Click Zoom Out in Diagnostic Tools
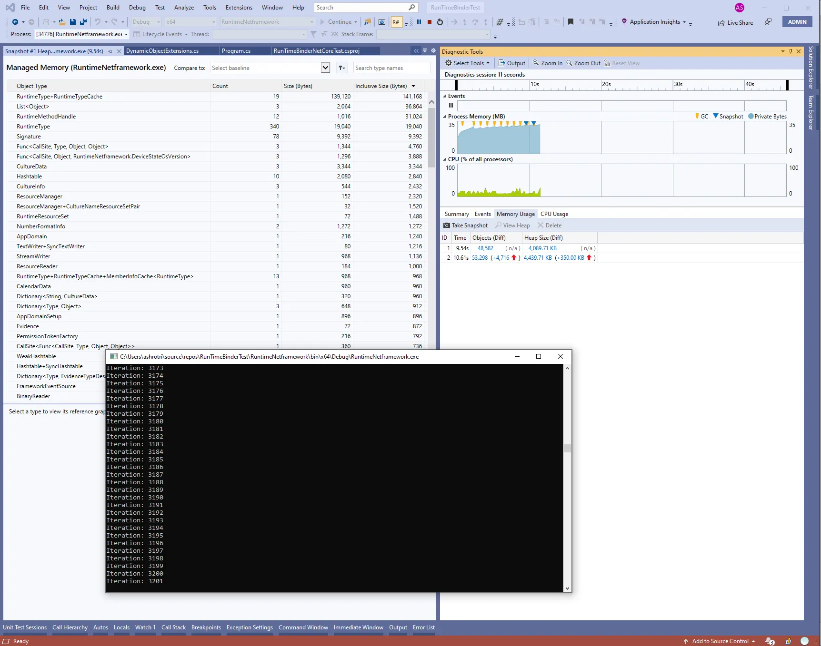The image size is (821, 646). (x=583, y=63)
